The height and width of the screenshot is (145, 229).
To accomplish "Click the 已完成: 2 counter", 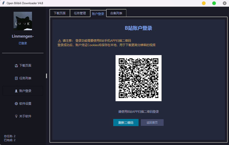I will point(10,140).
